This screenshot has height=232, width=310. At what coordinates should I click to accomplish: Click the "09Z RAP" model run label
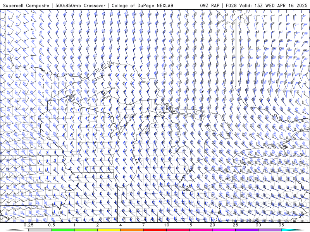tap(210, 6)
